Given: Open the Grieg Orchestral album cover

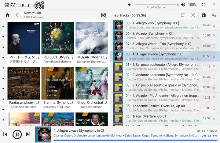Looking at the screenshot, I should click(x=92, y=83).
